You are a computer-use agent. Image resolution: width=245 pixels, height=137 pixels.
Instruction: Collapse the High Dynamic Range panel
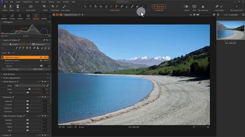click(x=2, y=116)
